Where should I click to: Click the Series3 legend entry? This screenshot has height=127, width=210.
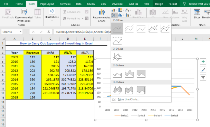point(138,116)
